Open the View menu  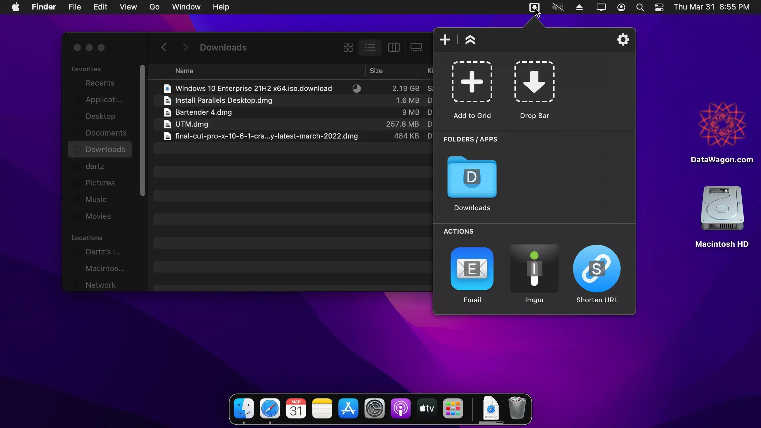128,7
